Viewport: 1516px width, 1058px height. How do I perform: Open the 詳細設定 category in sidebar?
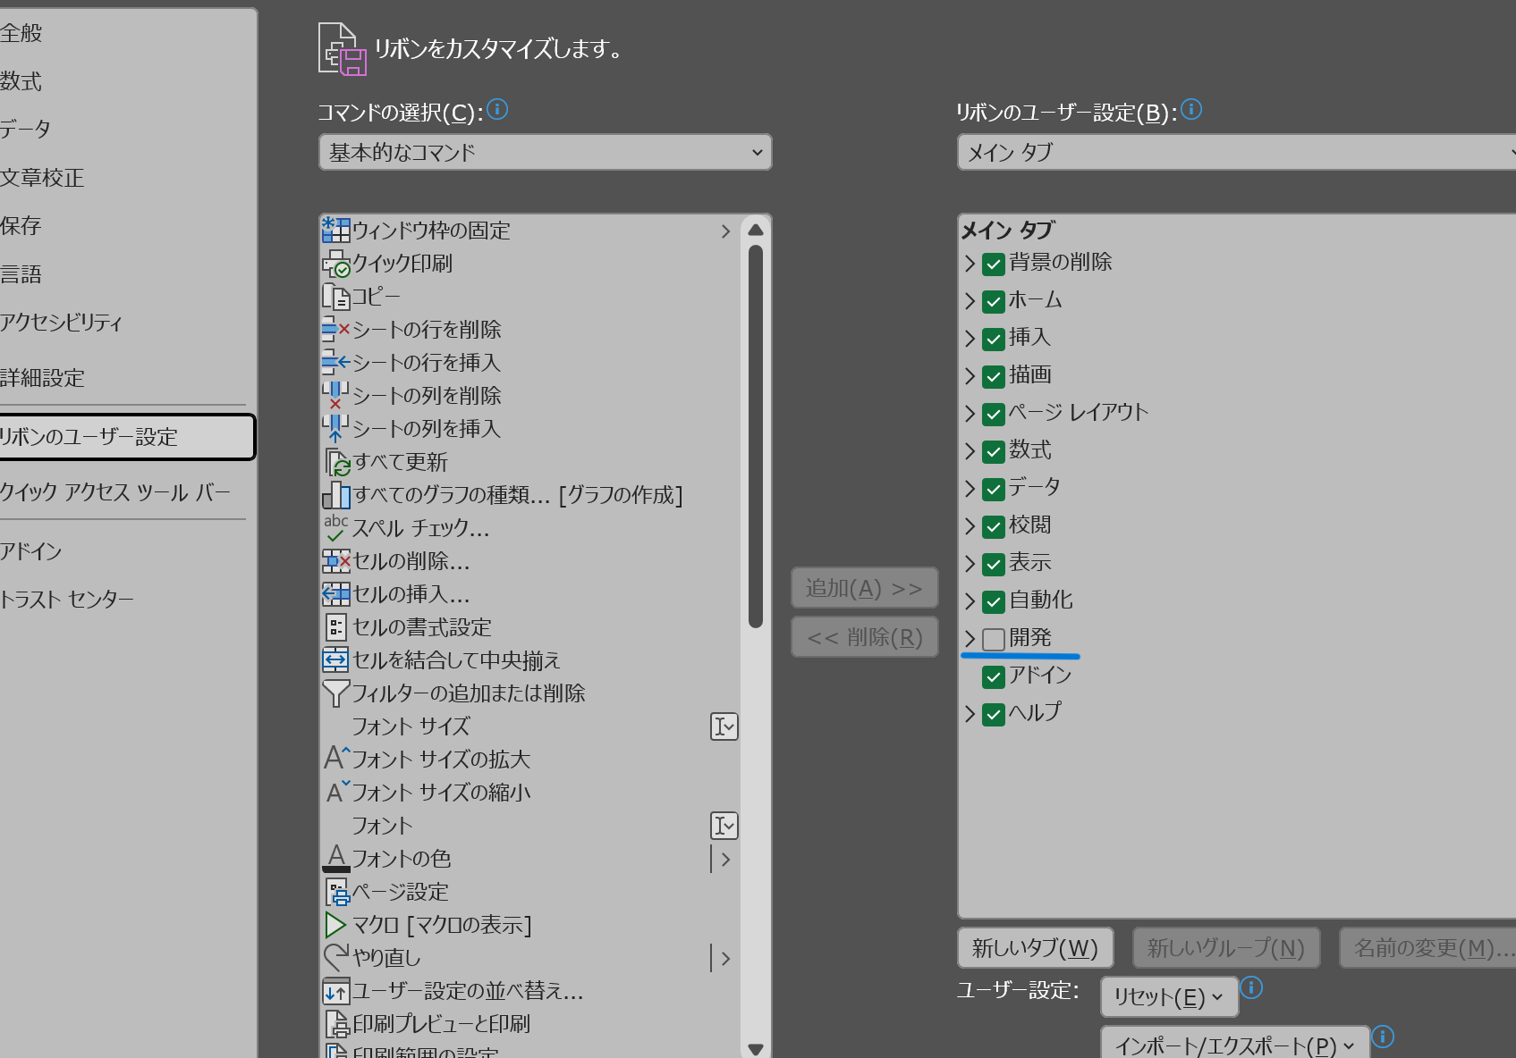click(x=43, y=378)
